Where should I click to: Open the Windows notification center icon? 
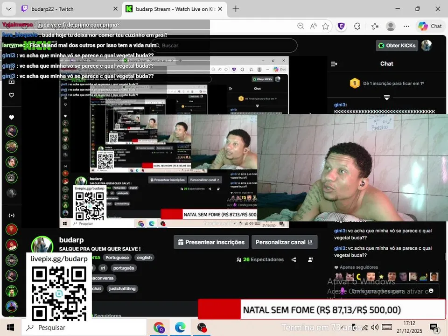pos(434,328)
